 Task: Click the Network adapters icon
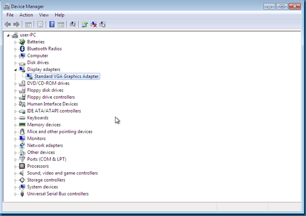click(x=22, y=146)
